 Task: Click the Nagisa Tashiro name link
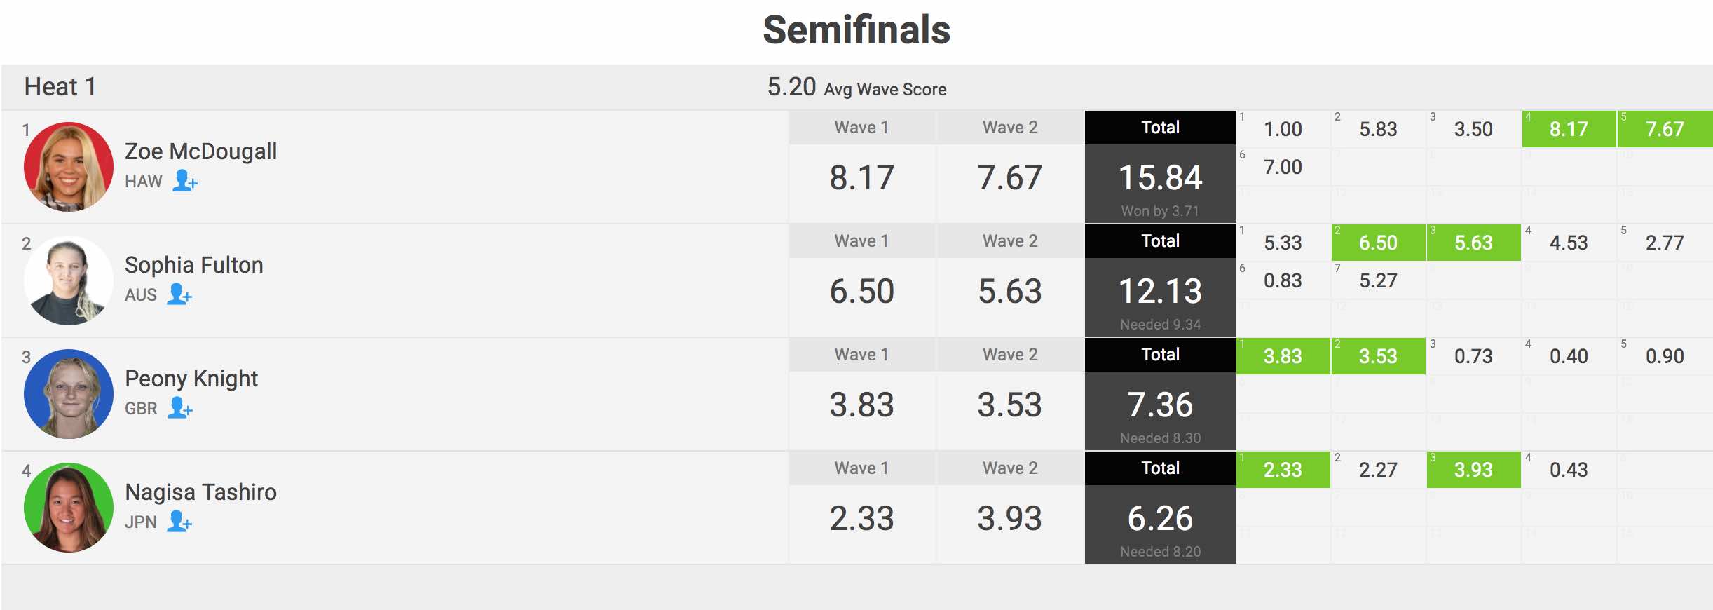click(200, 492)
